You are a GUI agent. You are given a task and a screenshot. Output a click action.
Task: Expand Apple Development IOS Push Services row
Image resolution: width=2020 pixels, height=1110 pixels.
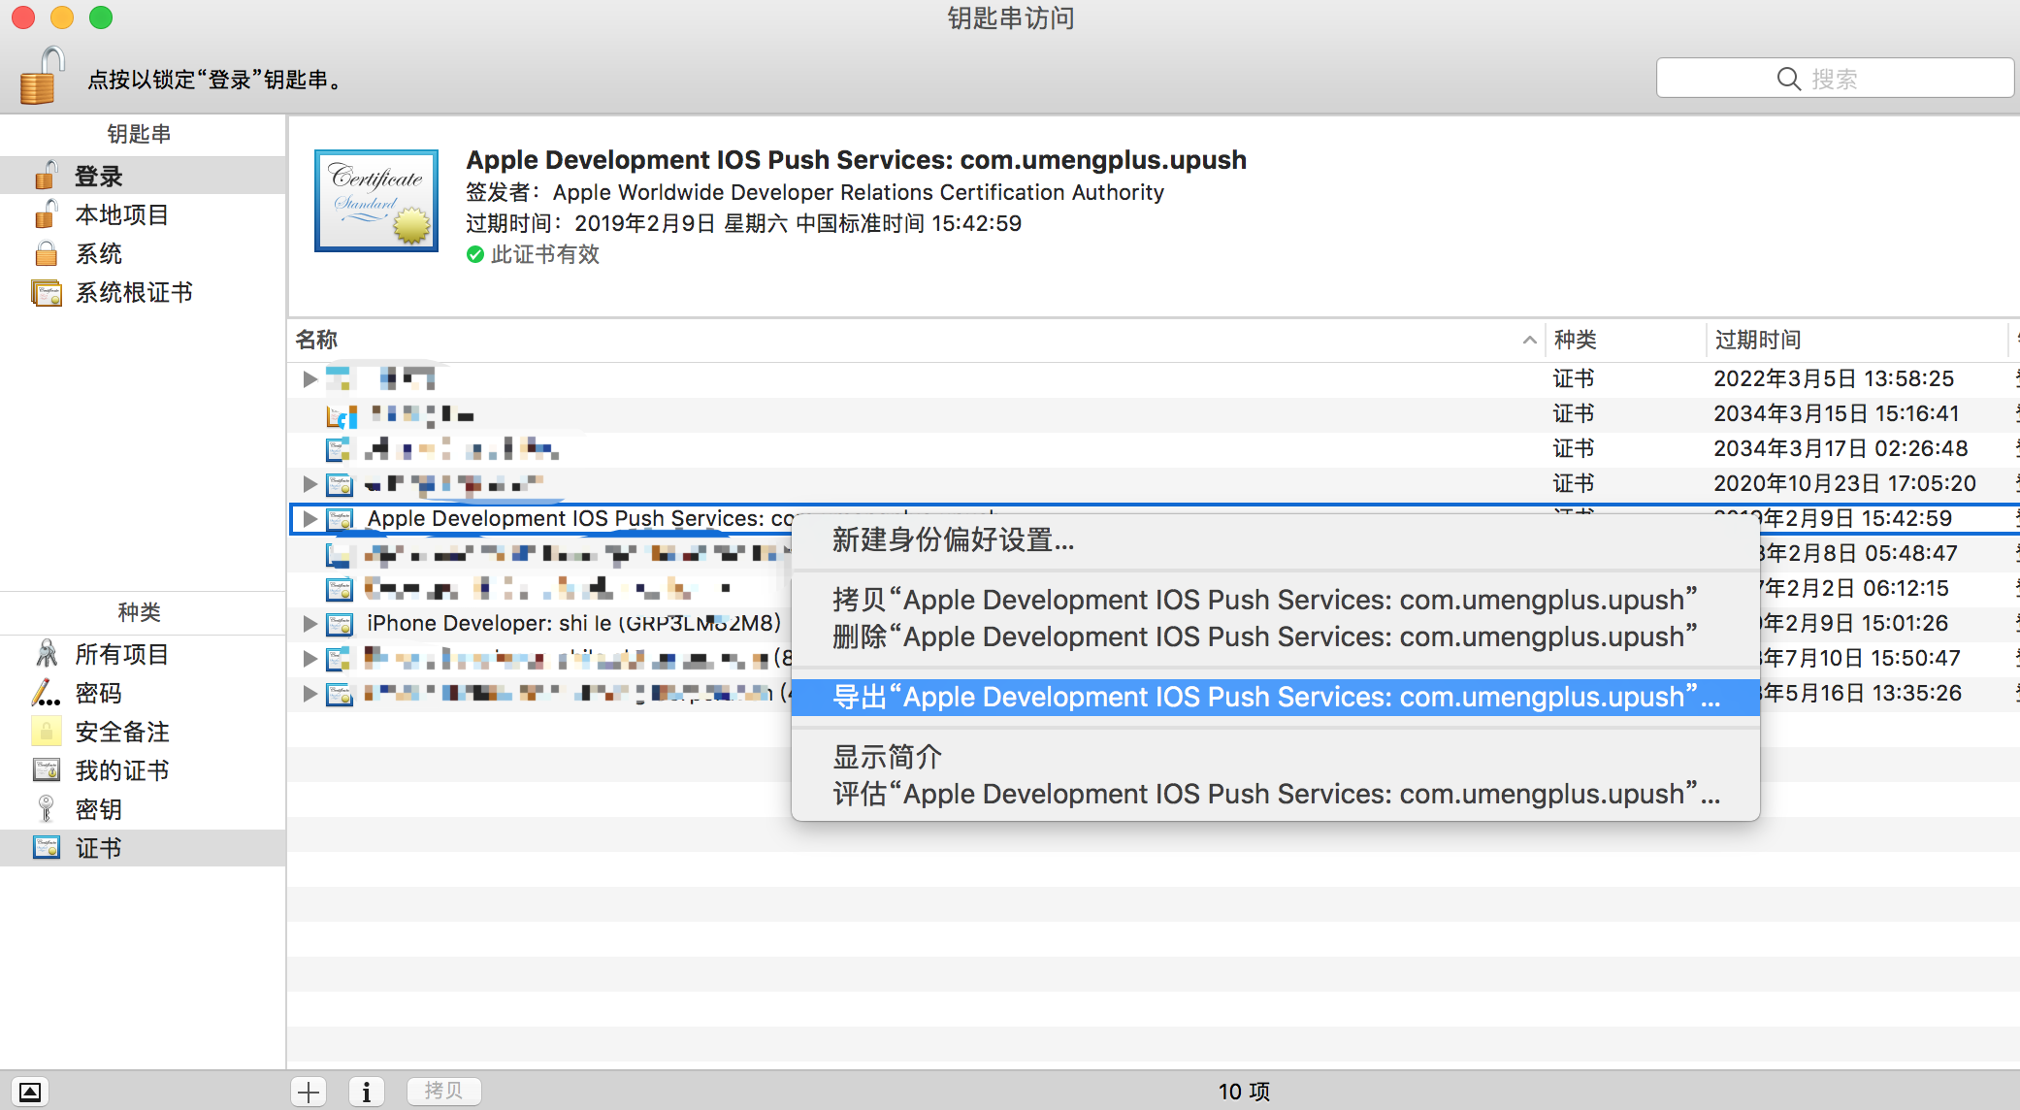pyautogui.click(x=310, y=518)
